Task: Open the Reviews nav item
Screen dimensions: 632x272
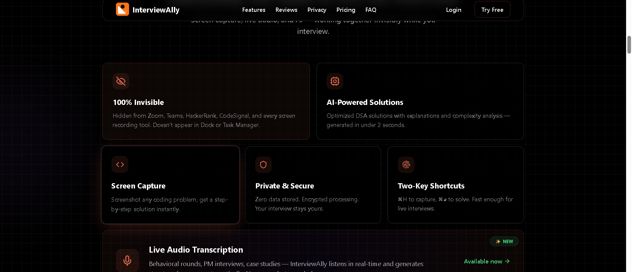Action: pyautogui.click(x=286, y=10)
